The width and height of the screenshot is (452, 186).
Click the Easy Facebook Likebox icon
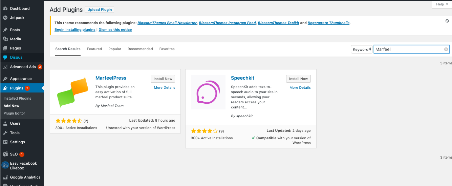click(5, 165)
